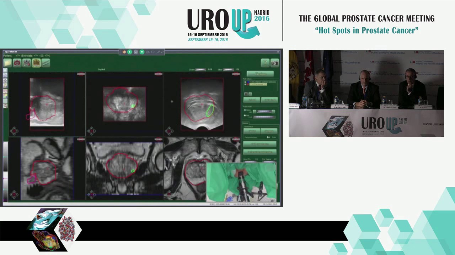The height and width of the screenshot is (255, 455).
Task: Select the highlighted fusion step icon
Action: (x=36, y=63)
